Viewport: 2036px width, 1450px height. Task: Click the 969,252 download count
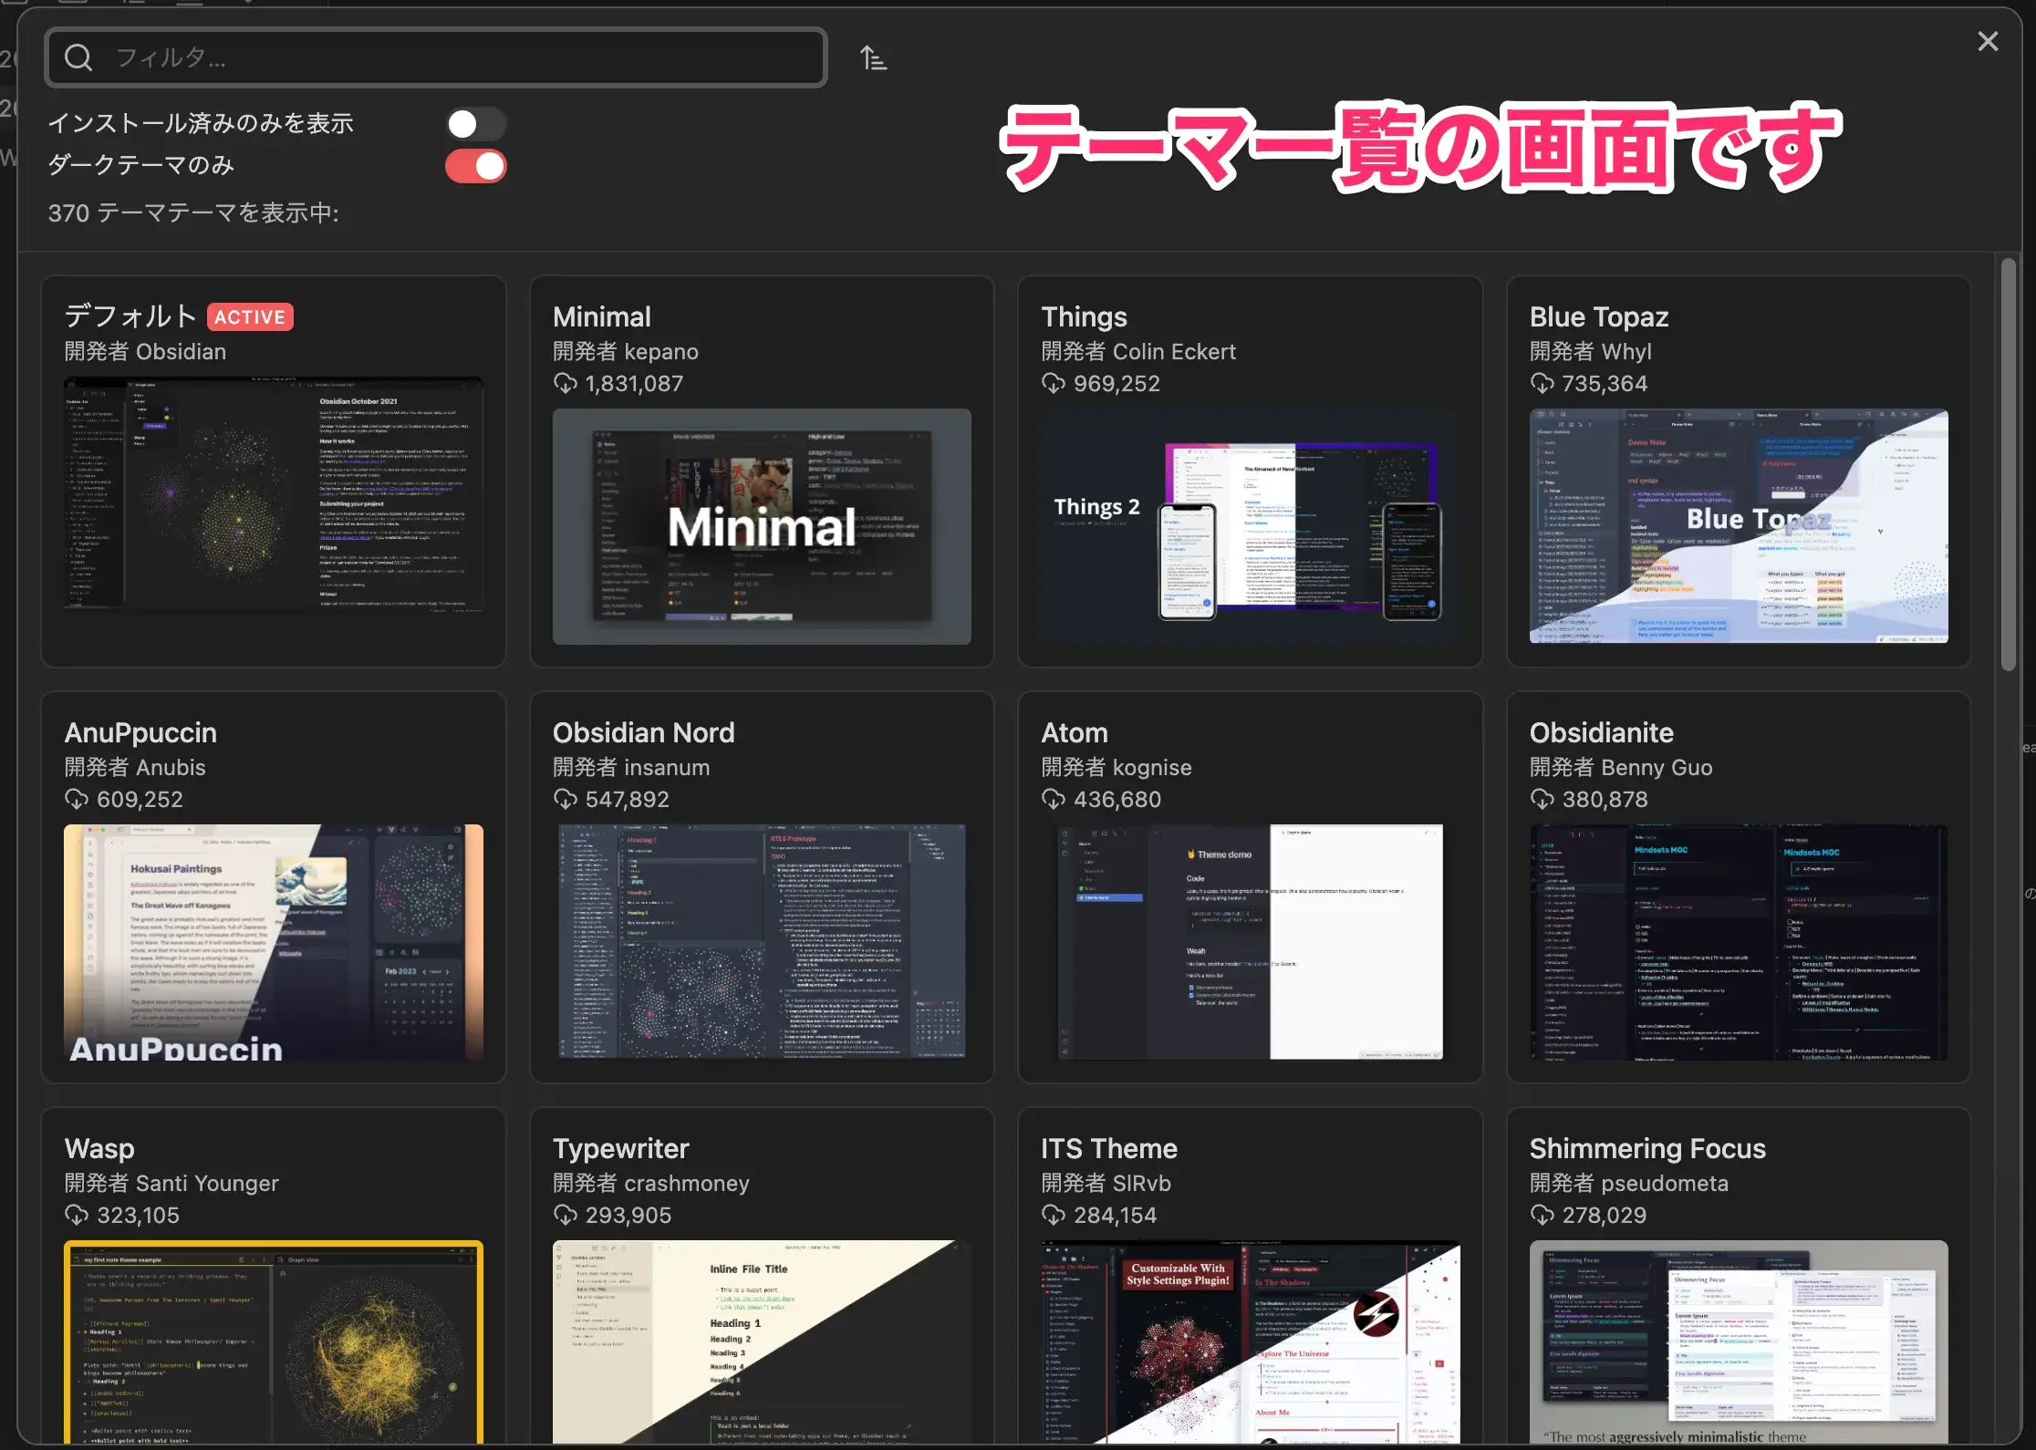pyautogui.click(x=1117, y=384)
